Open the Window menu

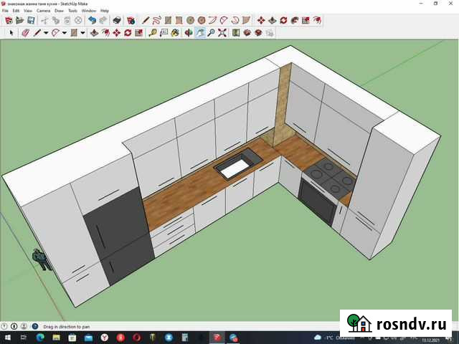pyautogui.click(x=89, y=11)
